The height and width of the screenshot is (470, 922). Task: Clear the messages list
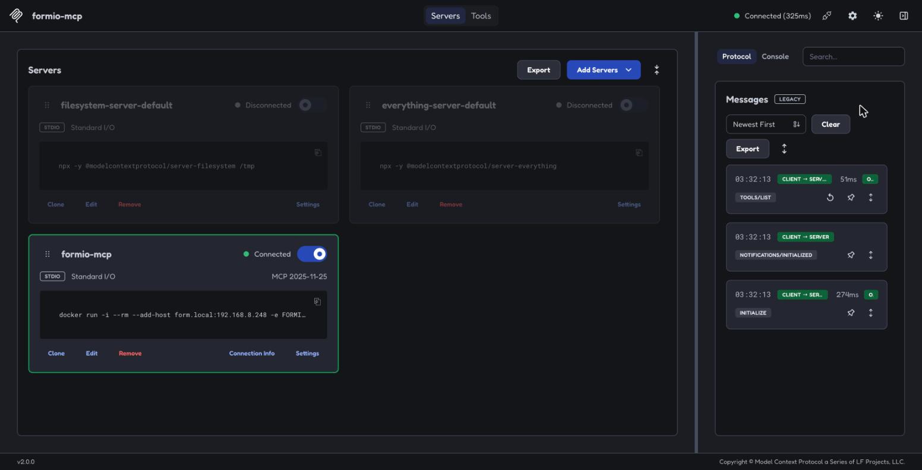click(831, 124)
